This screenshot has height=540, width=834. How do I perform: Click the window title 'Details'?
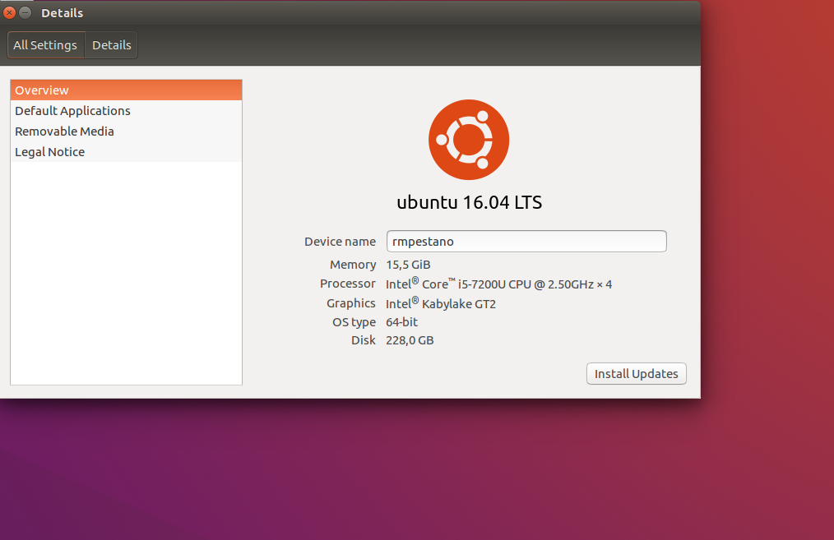63,13
